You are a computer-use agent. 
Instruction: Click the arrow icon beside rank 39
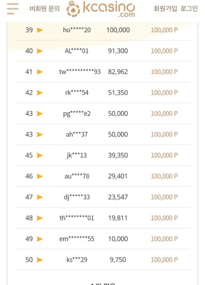[x=39, y=30]
